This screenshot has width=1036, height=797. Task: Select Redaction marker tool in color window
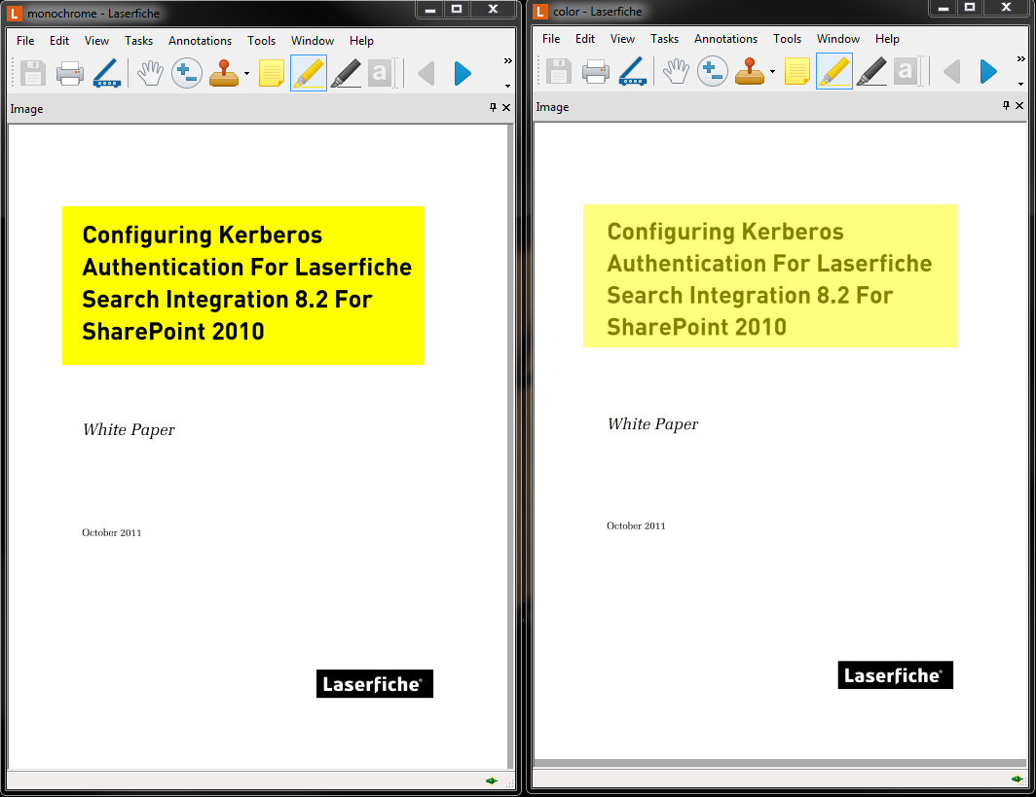871,71
